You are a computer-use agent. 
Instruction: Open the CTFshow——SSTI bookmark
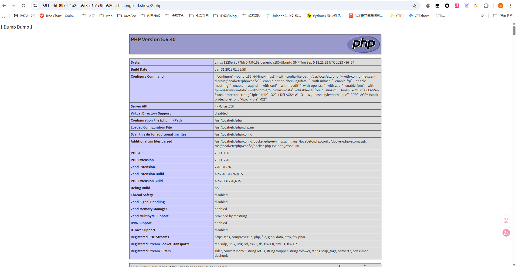[x=427, y=16]
